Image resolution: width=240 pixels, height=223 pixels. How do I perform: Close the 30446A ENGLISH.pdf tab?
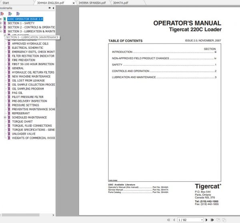(74, 3)
